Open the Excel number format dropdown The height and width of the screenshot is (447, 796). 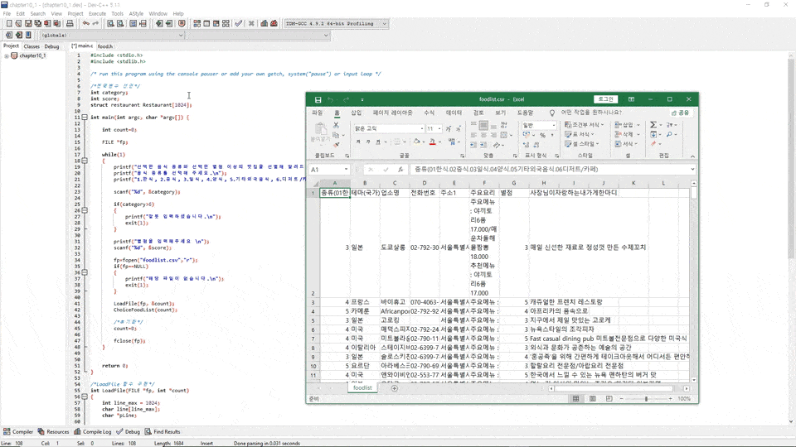pyautogui.click(x=554, y=125)
